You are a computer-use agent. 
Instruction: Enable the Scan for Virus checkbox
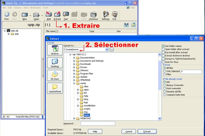click(x=163, y=62)
